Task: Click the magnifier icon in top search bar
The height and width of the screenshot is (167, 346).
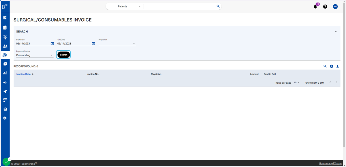Action: pyautogui.click(x=218, y=6)
